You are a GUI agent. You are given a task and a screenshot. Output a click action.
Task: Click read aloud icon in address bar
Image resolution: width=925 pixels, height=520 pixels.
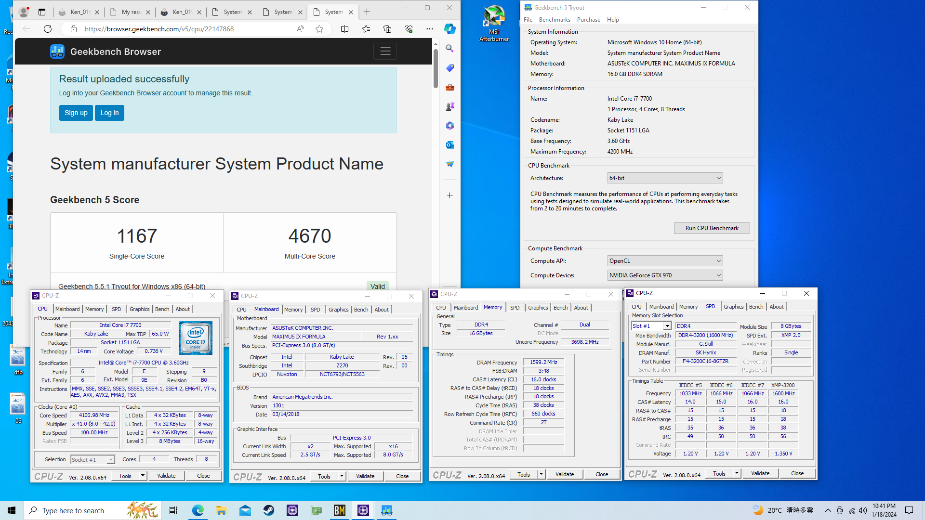300,29
